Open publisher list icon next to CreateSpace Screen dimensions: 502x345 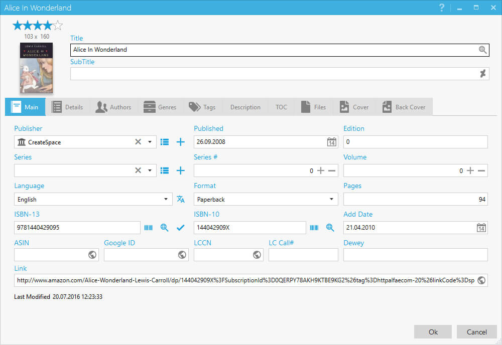(x=164, y=142)
